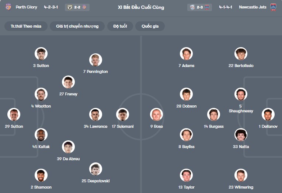This screenshot has height=193, width=282.
Task: Click the Perth Glory team name
Action: (x=26, y=7)
